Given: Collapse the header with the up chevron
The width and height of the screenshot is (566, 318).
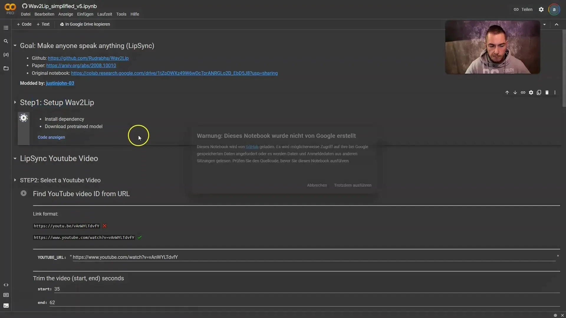Looking at the screenshot, I should point(557,24).
